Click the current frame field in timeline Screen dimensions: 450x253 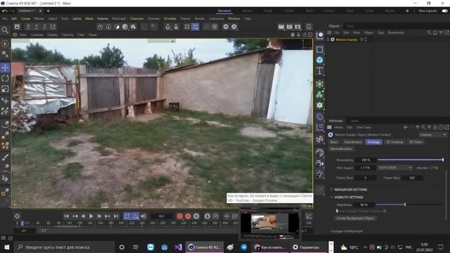coord(162,216)
